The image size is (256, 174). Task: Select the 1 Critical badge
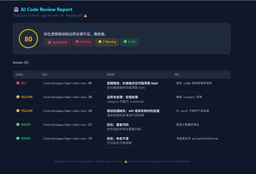83,42
